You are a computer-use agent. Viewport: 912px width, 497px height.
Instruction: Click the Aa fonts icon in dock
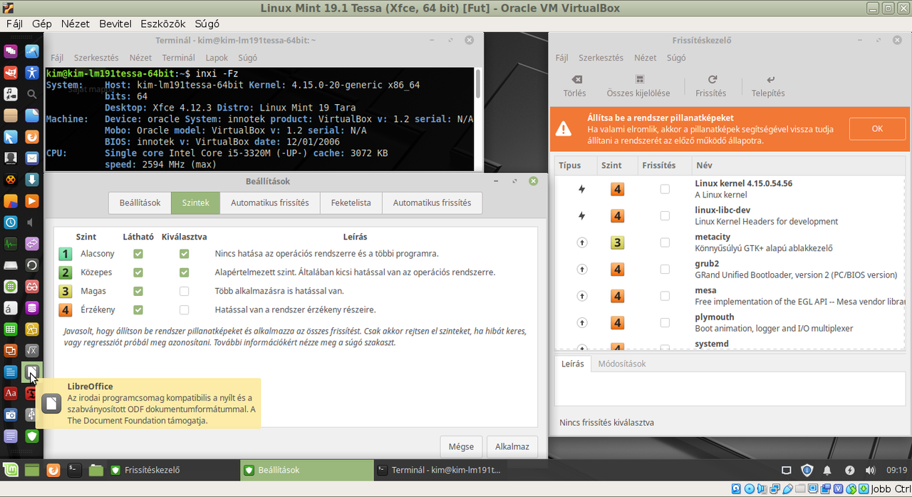click(x=11, y=393)
